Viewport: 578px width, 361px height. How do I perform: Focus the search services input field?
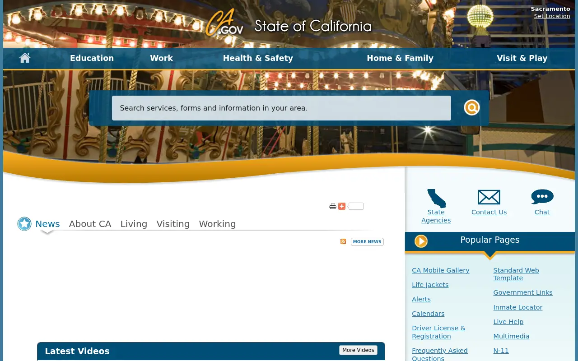click(x=281, y=108)
